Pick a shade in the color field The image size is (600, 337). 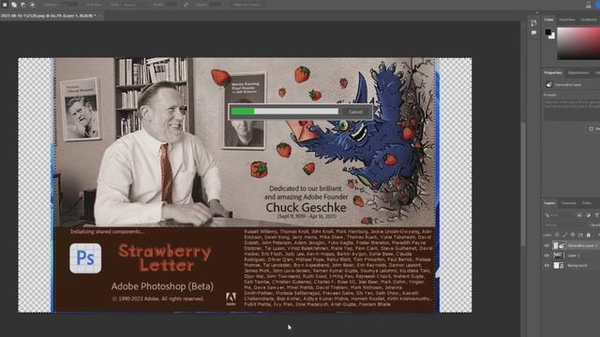pyautogui.click(x=578, y=43)
